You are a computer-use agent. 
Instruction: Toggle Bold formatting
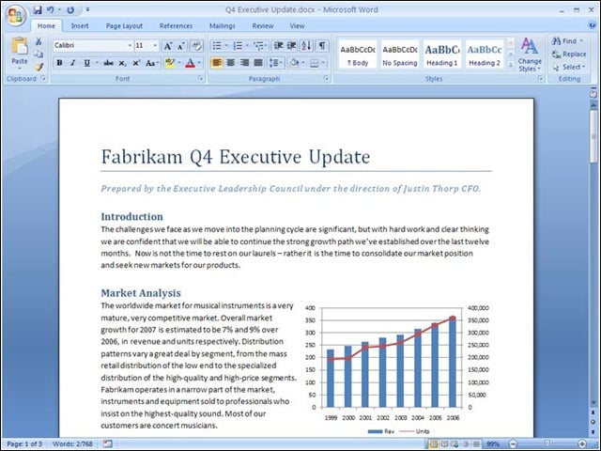(x=59, y=63)
